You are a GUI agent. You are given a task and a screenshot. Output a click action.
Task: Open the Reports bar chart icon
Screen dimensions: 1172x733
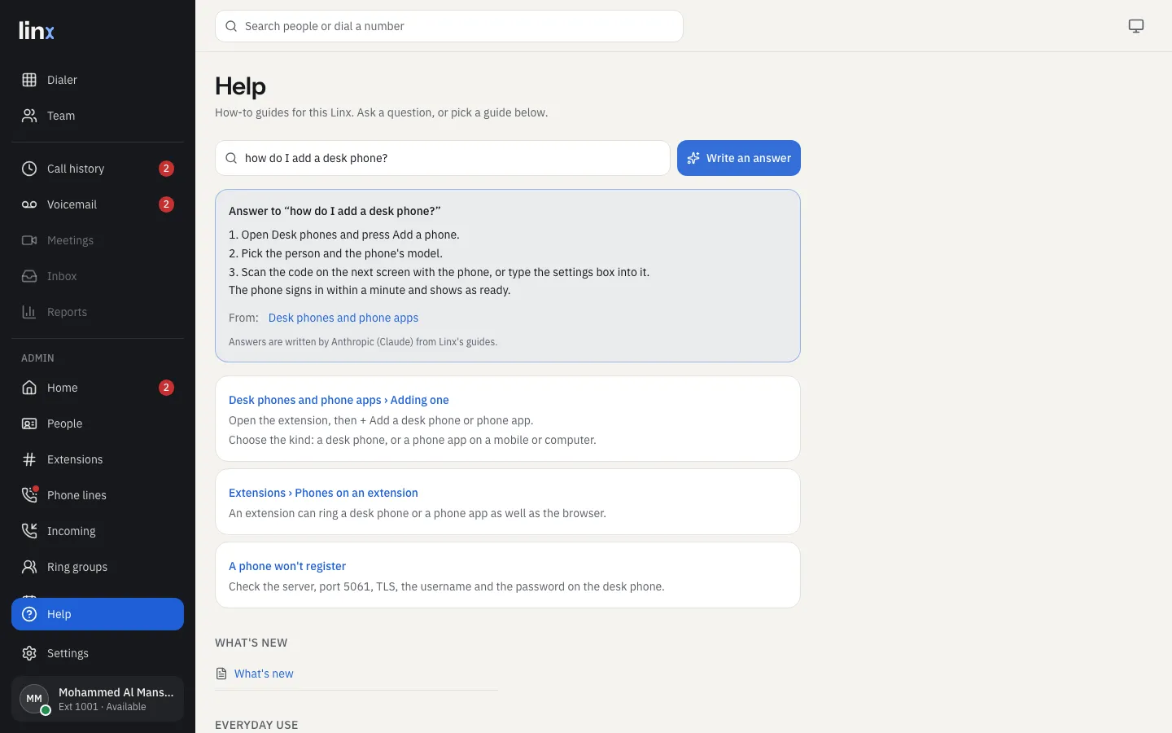pos(29,312)
